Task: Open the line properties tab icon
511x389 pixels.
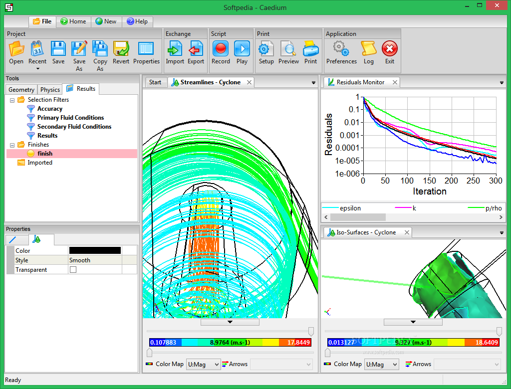Action: (12, 240)
